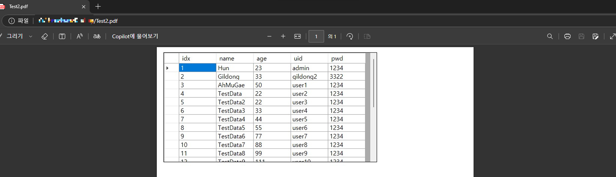Open a new tab with plus icon
Screen dimensions: 616x177
click(x=98, y=7)
